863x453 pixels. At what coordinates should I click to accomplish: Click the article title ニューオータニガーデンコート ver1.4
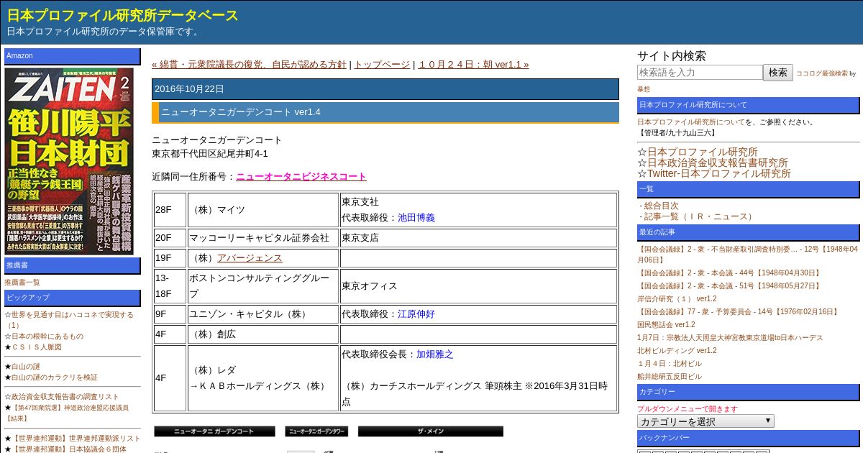(241, 112)
